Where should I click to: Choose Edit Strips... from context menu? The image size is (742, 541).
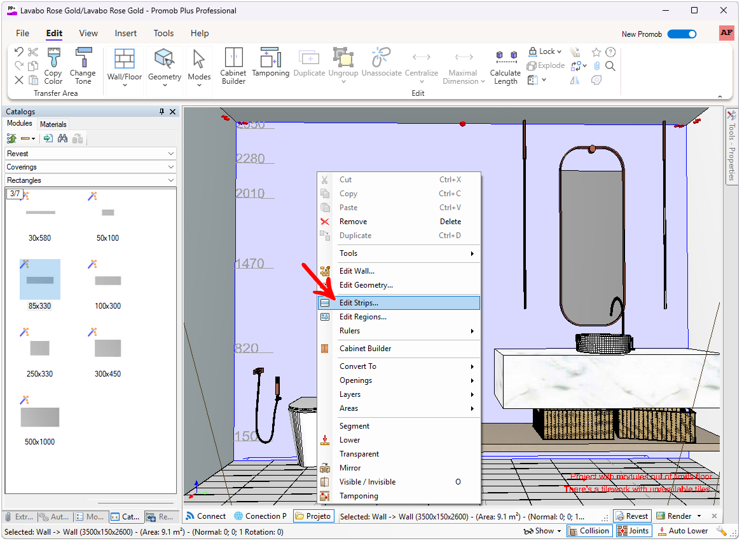point(399,303)
